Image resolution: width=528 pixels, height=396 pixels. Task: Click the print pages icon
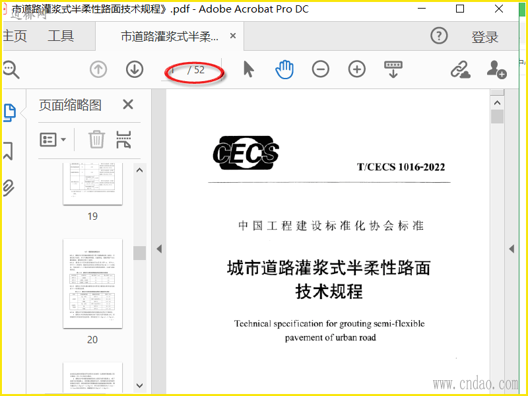pyautogui.click(x=123, y=139)
